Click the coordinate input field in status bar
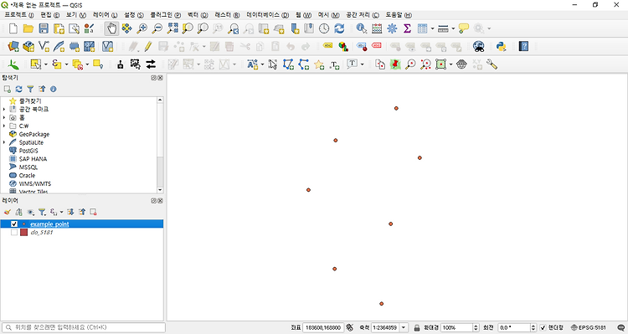This screenshot has height=334, width=628. (323, 327)
